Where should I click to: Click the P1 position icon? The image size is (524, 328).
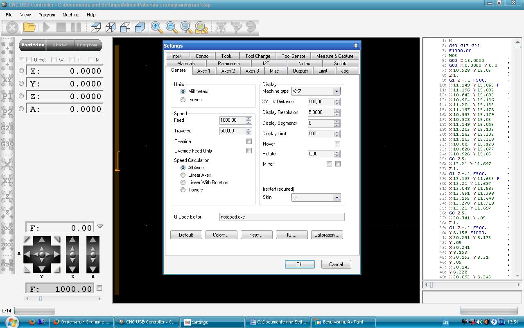[x=7, y=96]
